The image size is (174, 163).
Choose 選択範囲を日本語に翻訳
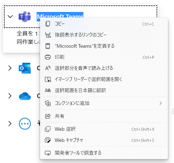104,90
